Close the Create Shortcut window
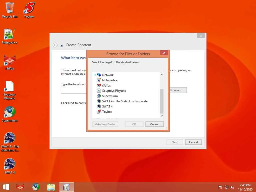The image size is (256, 192). (x=201, y=35)
